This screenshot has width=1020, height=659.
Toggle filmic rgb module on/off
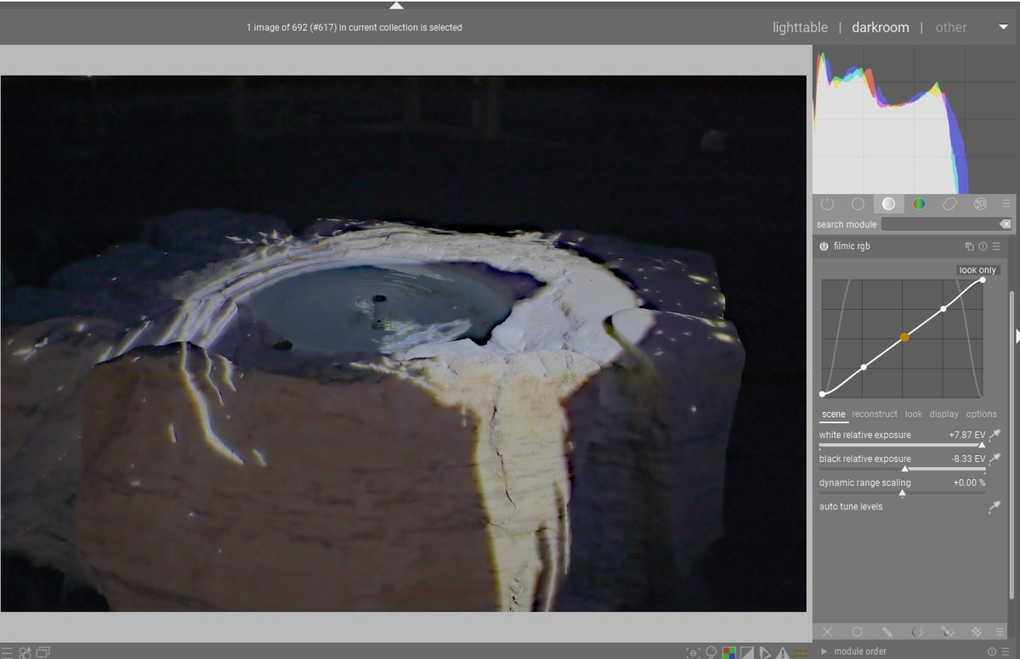pyautogui.click(x=824, y=246)
